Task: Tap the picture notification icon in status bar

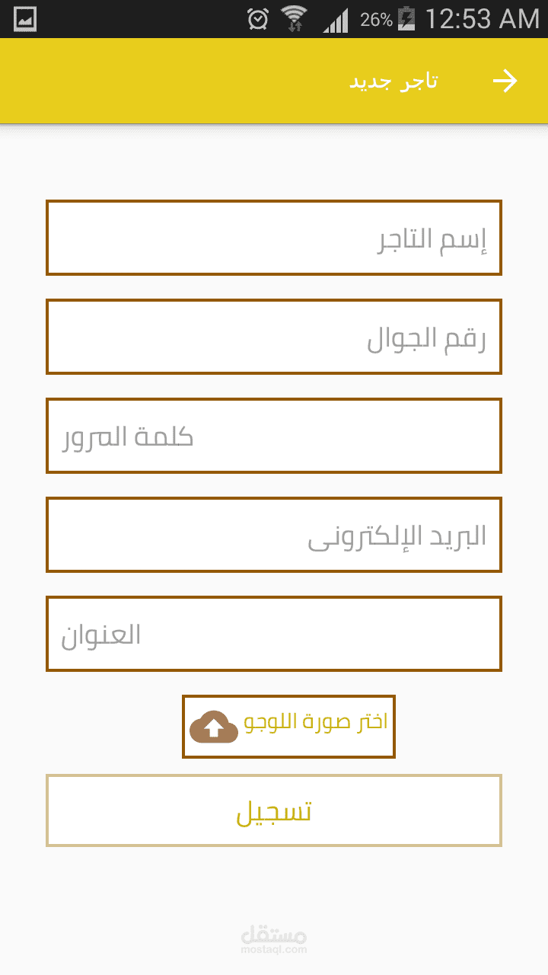Action: [x=25, y=19]
